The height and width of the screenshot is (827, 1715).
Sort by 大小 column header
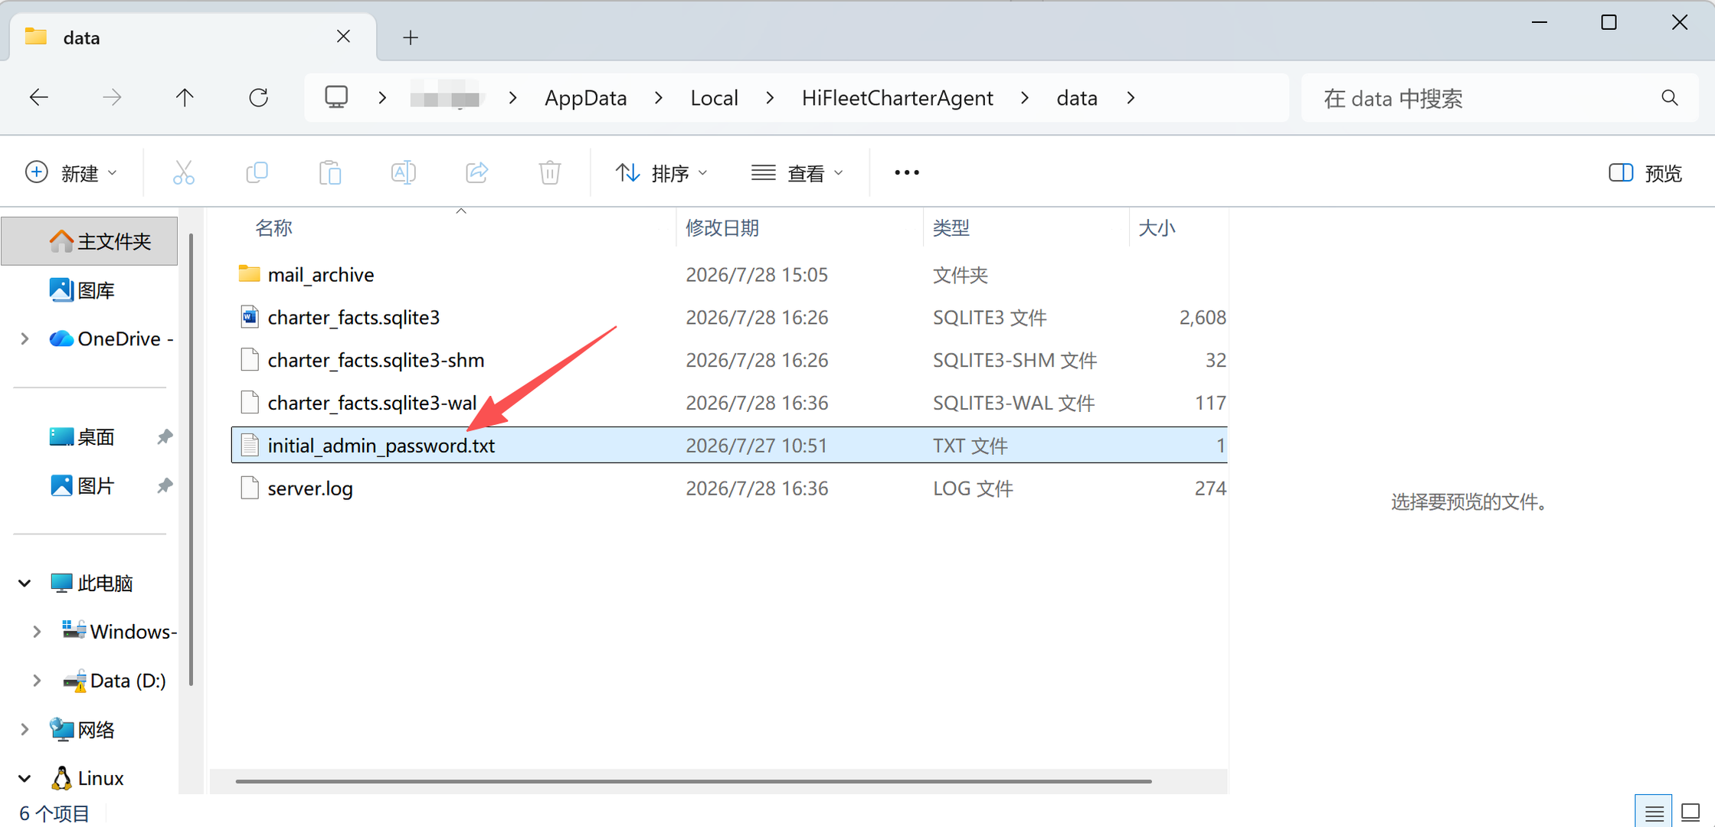(x=1157, y=227)
